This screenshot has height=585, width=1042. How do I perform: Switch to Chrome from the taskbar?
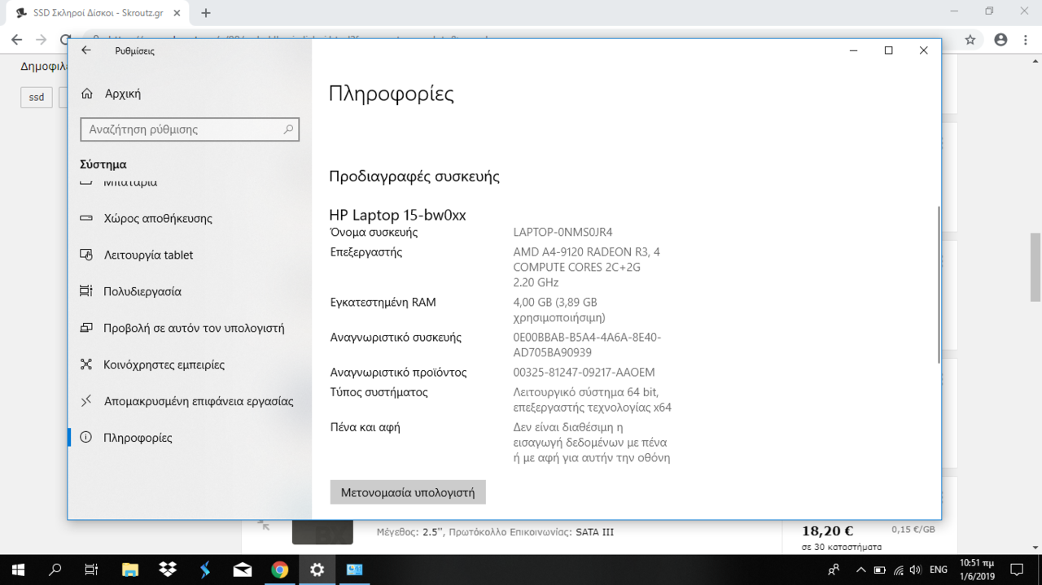(x=279, y=570)
